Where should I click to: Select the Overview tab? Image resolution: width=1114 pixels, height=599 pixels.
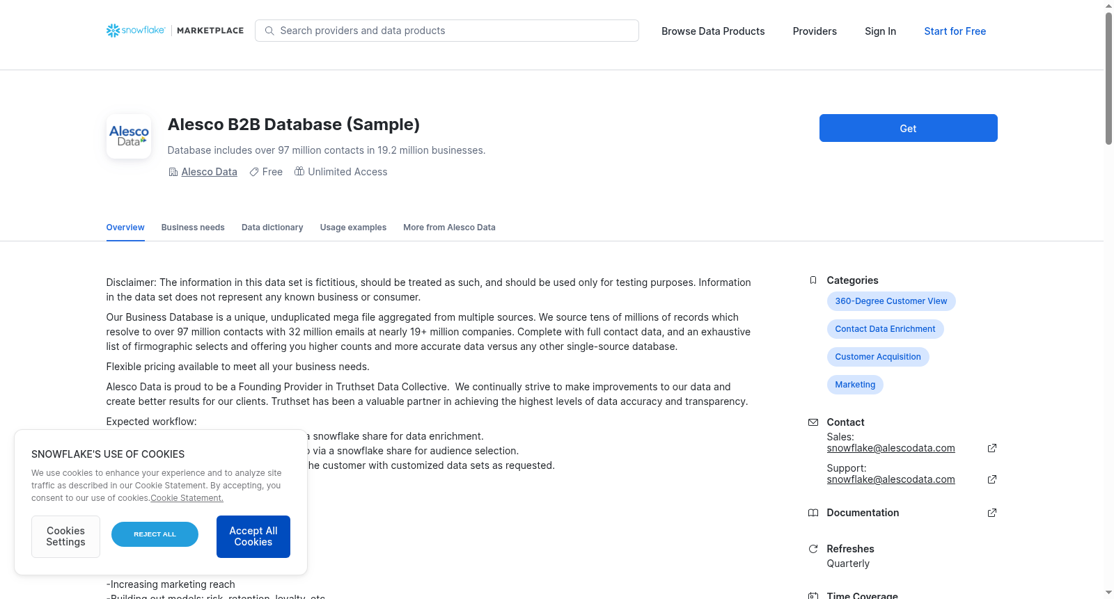(125, 227)
